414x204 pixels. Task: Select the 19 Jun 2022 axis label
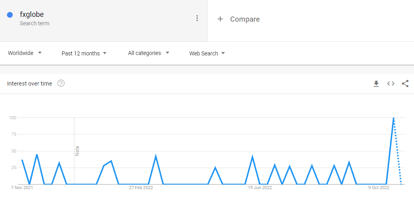tap(260, 188)
